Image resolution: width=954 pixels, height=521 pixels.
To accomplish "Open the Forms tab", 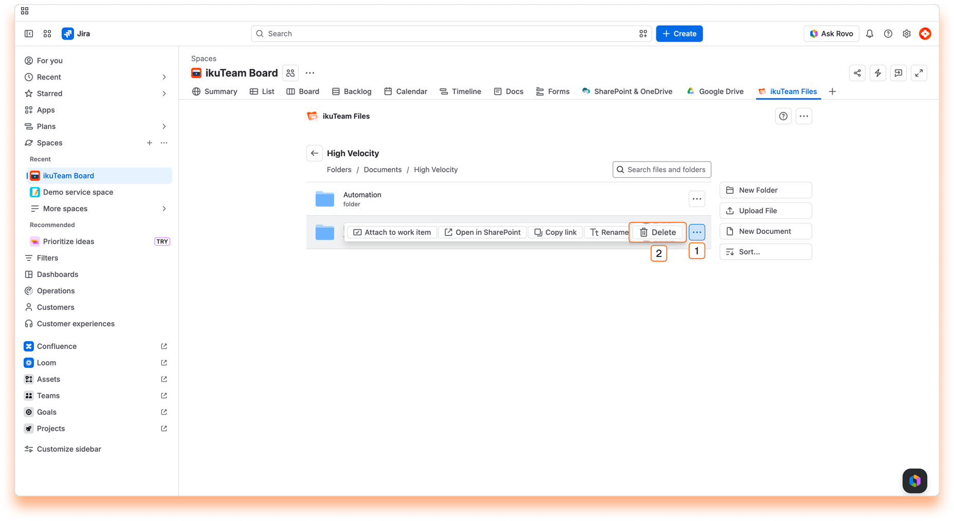I will [553, 91].
